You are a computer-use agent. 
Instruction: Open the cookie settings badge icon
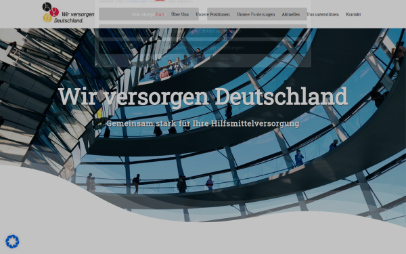[x=12, y=242]
